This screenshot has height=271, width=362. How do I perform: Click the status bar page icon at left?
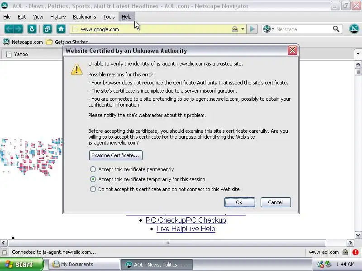[5, 252]
